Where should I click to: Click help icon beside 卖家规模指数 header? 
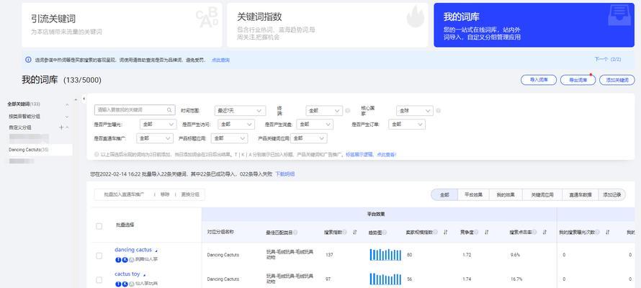(x=436, y=232)
